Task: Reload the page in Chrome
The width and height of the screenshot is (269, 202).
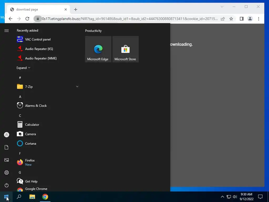Action: pos(27,19)
